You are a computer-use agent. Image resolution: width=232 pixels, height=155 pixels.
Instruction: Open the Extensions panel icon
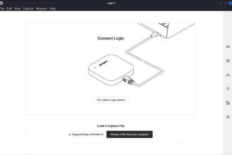228,103
